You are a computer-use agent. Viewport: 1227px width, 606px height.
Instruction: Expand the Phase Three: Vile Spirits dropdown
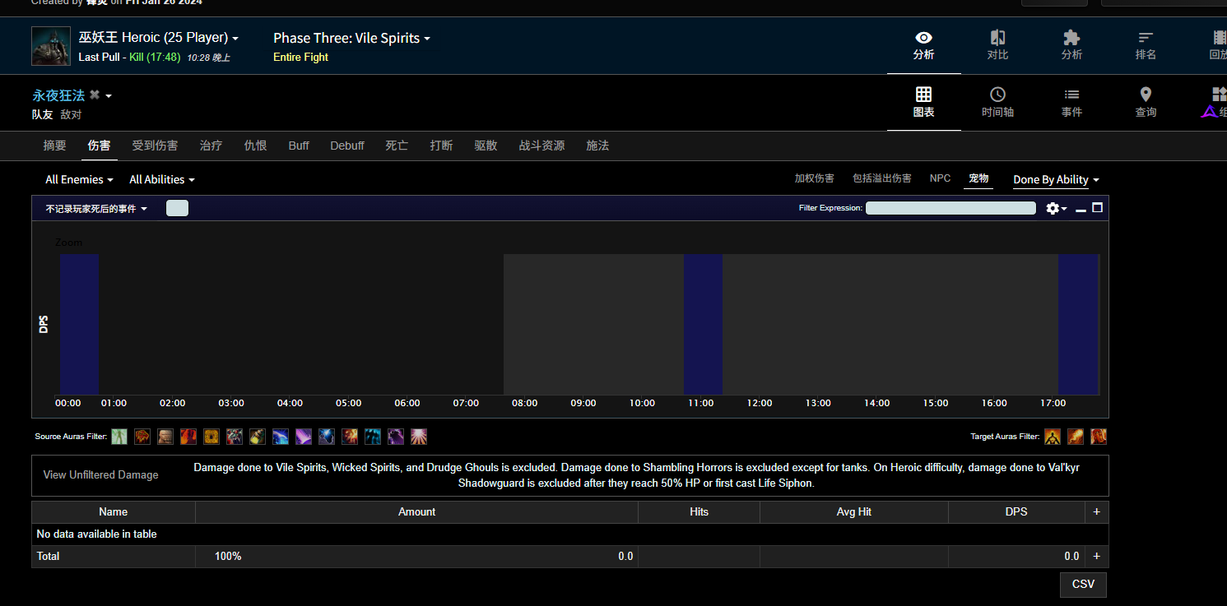pyautogui.click(x=351, y=38)
